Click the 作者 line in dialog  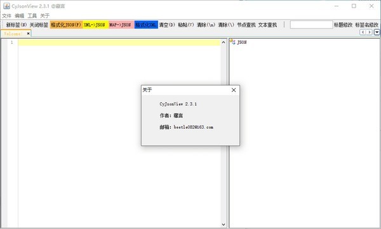[x=171, y=115]
